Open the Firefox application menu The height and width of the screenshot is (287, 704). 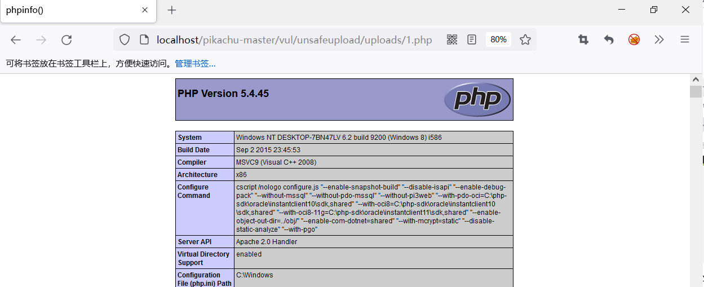685,39
